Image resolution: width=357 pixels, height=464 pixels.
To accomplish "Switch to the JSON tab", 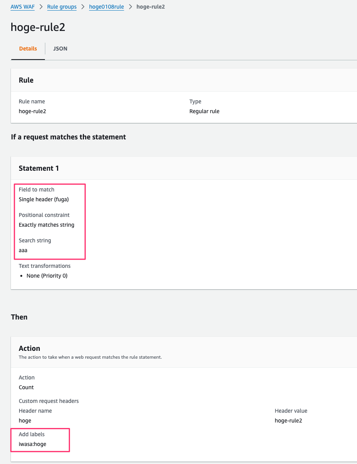I will 60,49.
